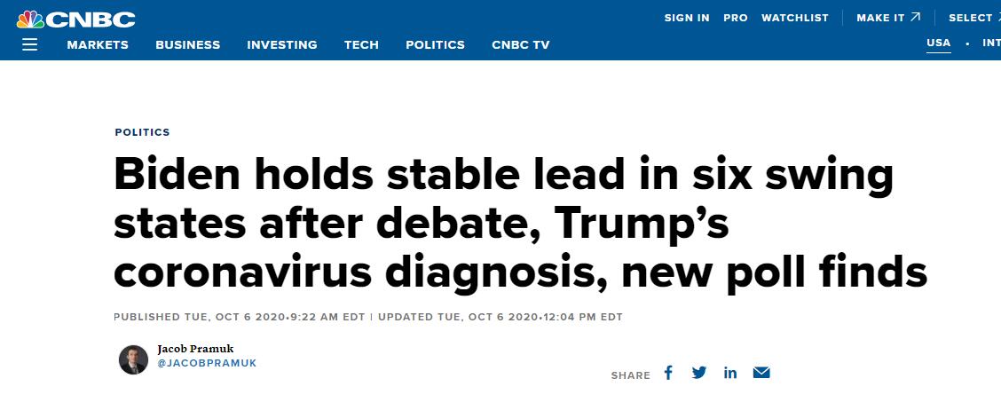Viewport: 1001px width, 418px height.
Task: Click the CNBC peacock logo
Action: pos(76,19)
